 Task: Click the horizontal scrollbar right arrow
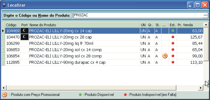[x=201, y=88]
